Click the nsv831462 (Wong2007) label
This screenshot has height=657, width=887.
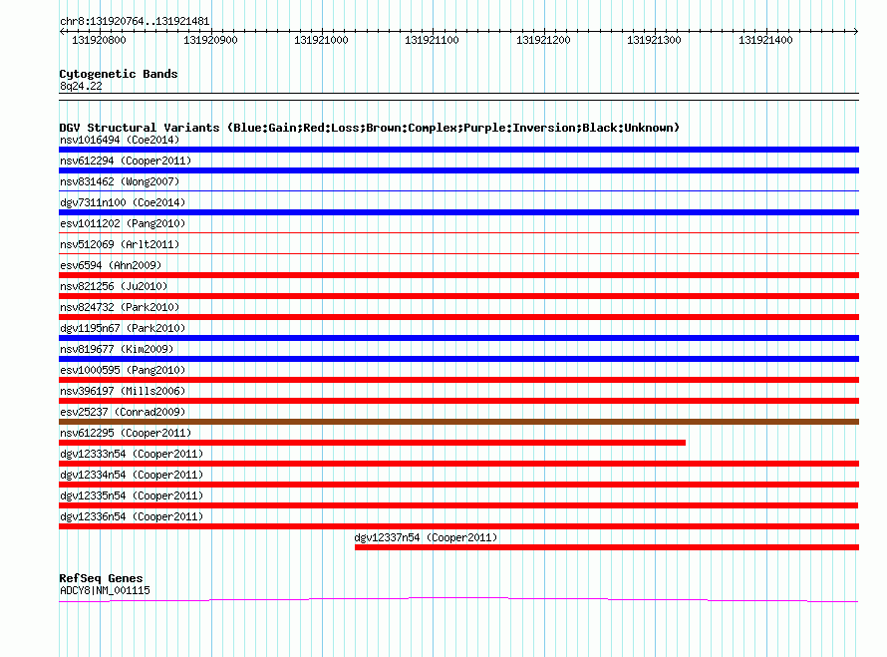click(x=120, y=181)
